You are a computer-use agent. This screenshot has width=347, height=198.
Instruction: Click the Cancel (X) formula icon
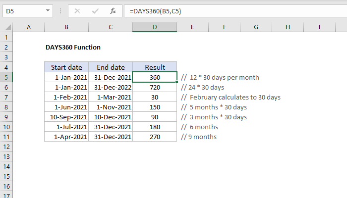77,11
